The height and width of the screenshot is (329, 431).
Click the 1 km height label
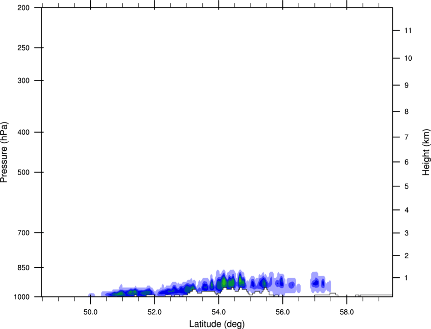pyautogui.click(x=406, y=278)
